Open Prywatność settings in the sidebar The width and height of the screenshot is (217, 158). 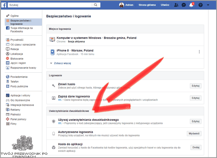tap(17, 40)
